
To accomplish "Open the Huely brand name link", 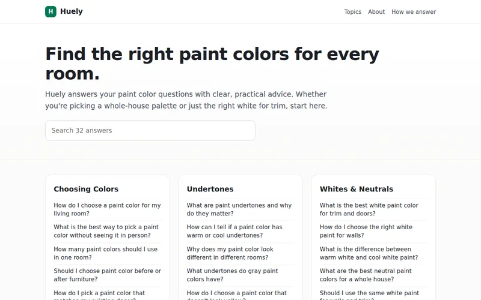I will [x=72, y=11].
